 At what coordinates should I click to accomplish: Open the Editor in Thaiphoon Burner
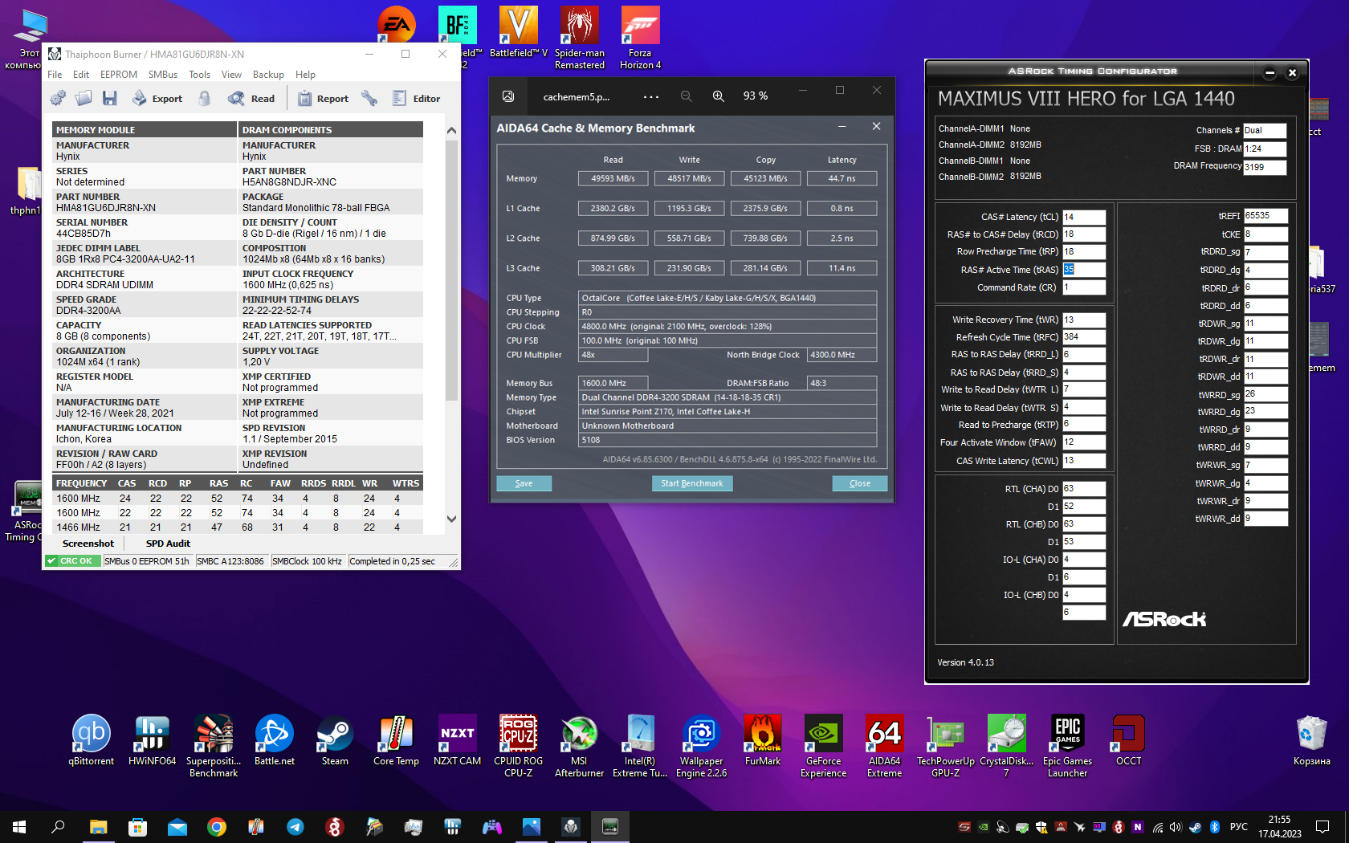click(x=416, y=99)
